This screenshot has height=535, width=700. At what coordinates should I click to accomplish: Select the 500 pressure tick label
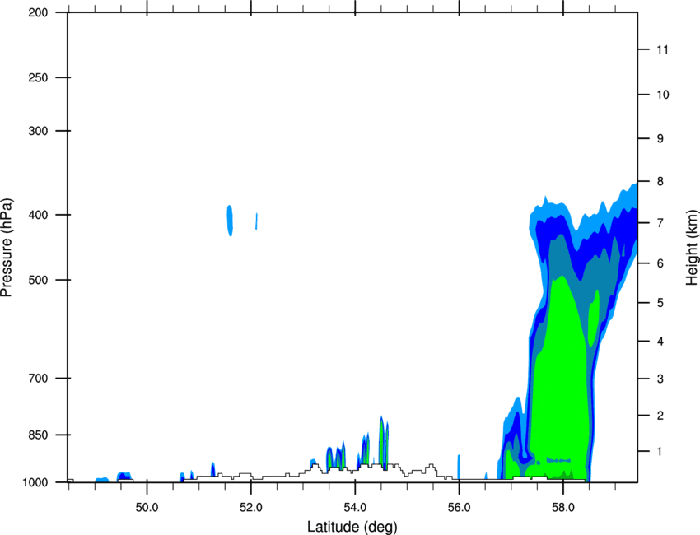coord(39,280)
